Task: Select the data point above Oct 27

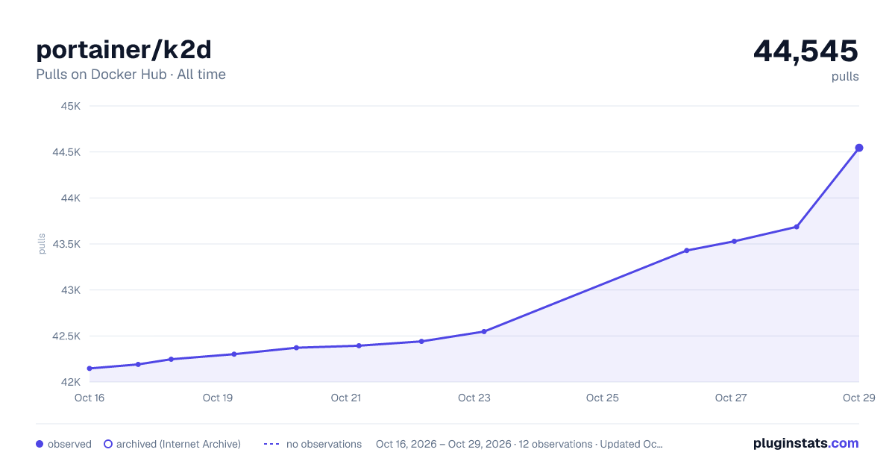Action: [734, 241]
